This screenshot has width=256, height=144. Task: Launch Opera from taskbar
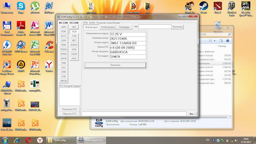pyautogui.click(x=28, y=140)
